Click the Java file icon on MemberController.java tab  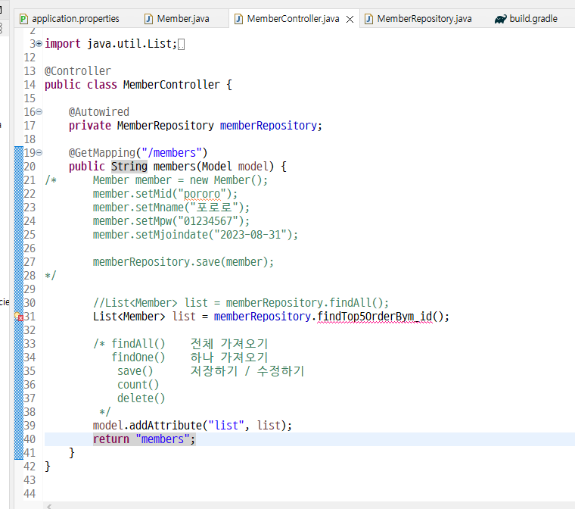238,19
